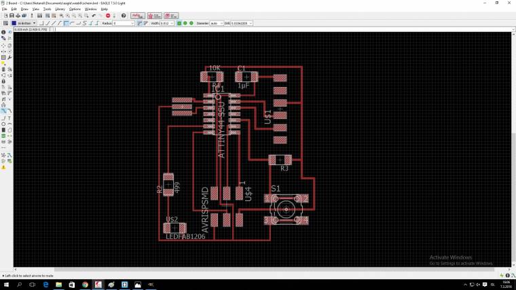Choose the highlighted active wire bend style

pyautogui.click(x=66, y=23)
